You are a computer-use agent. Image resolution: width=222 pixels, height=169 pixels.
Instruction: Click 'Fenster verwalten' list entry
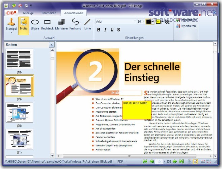pyautogui.click(x=105, y=137)
